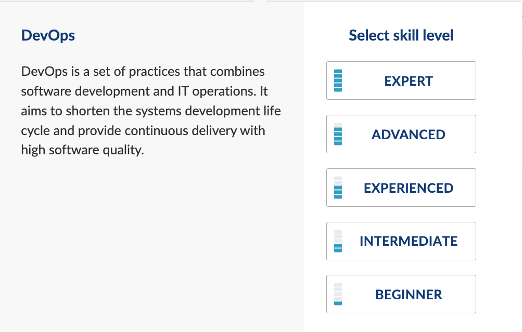
Task: Click the "high software quality." text line
Action: [x=82, y=150]
